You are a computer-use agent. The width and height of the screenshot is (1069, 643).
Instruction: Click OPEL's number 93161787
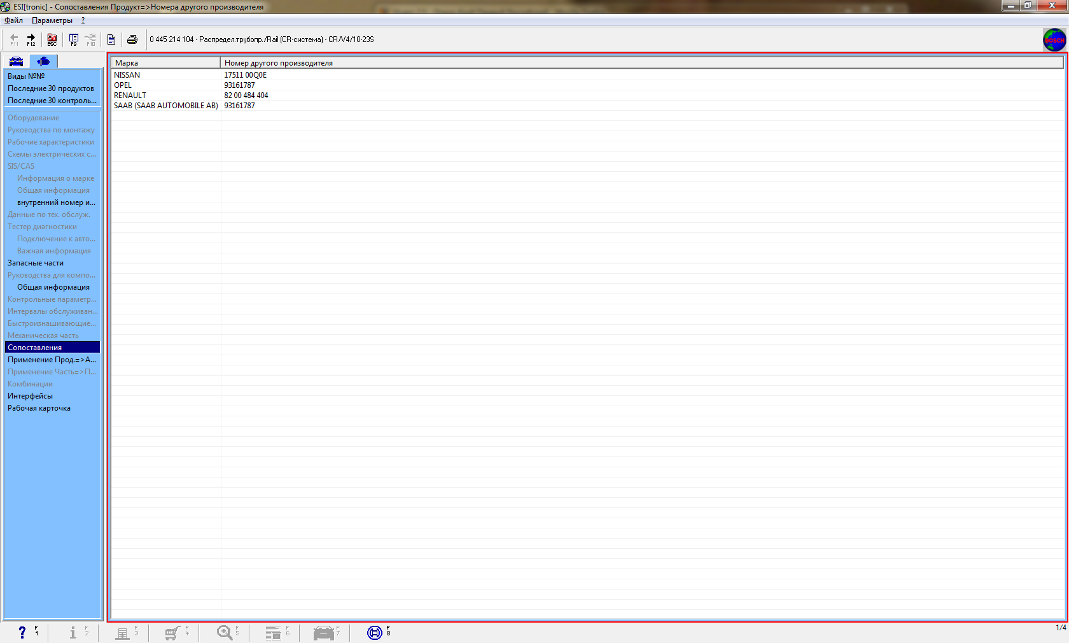click(239, 85)
